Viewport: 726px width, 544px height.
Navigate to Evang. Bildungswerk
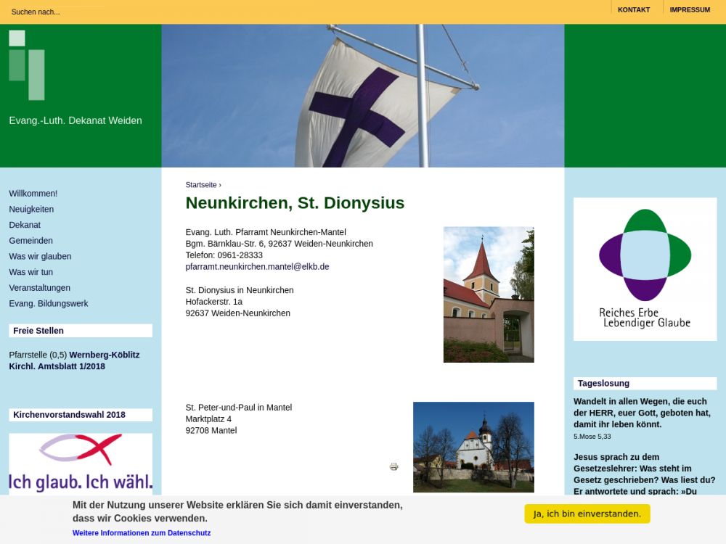pyautogui.click(x=48, y=304)
